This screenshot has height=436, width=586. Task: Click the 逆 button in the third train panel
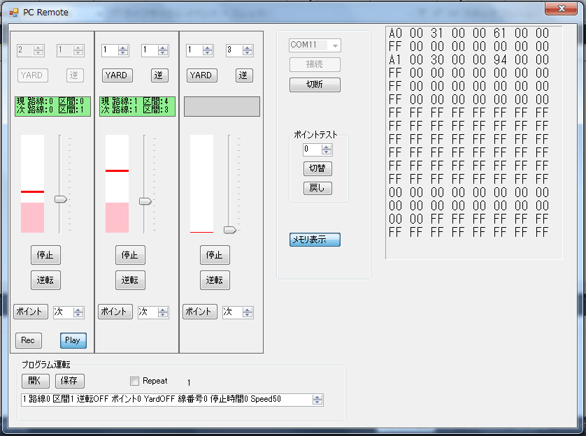pos(244,75)
